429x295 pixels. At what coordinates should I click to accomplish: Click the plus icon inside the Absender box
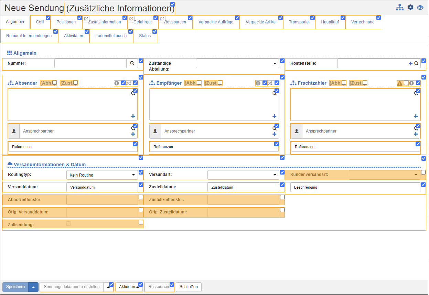pos(133,116)
